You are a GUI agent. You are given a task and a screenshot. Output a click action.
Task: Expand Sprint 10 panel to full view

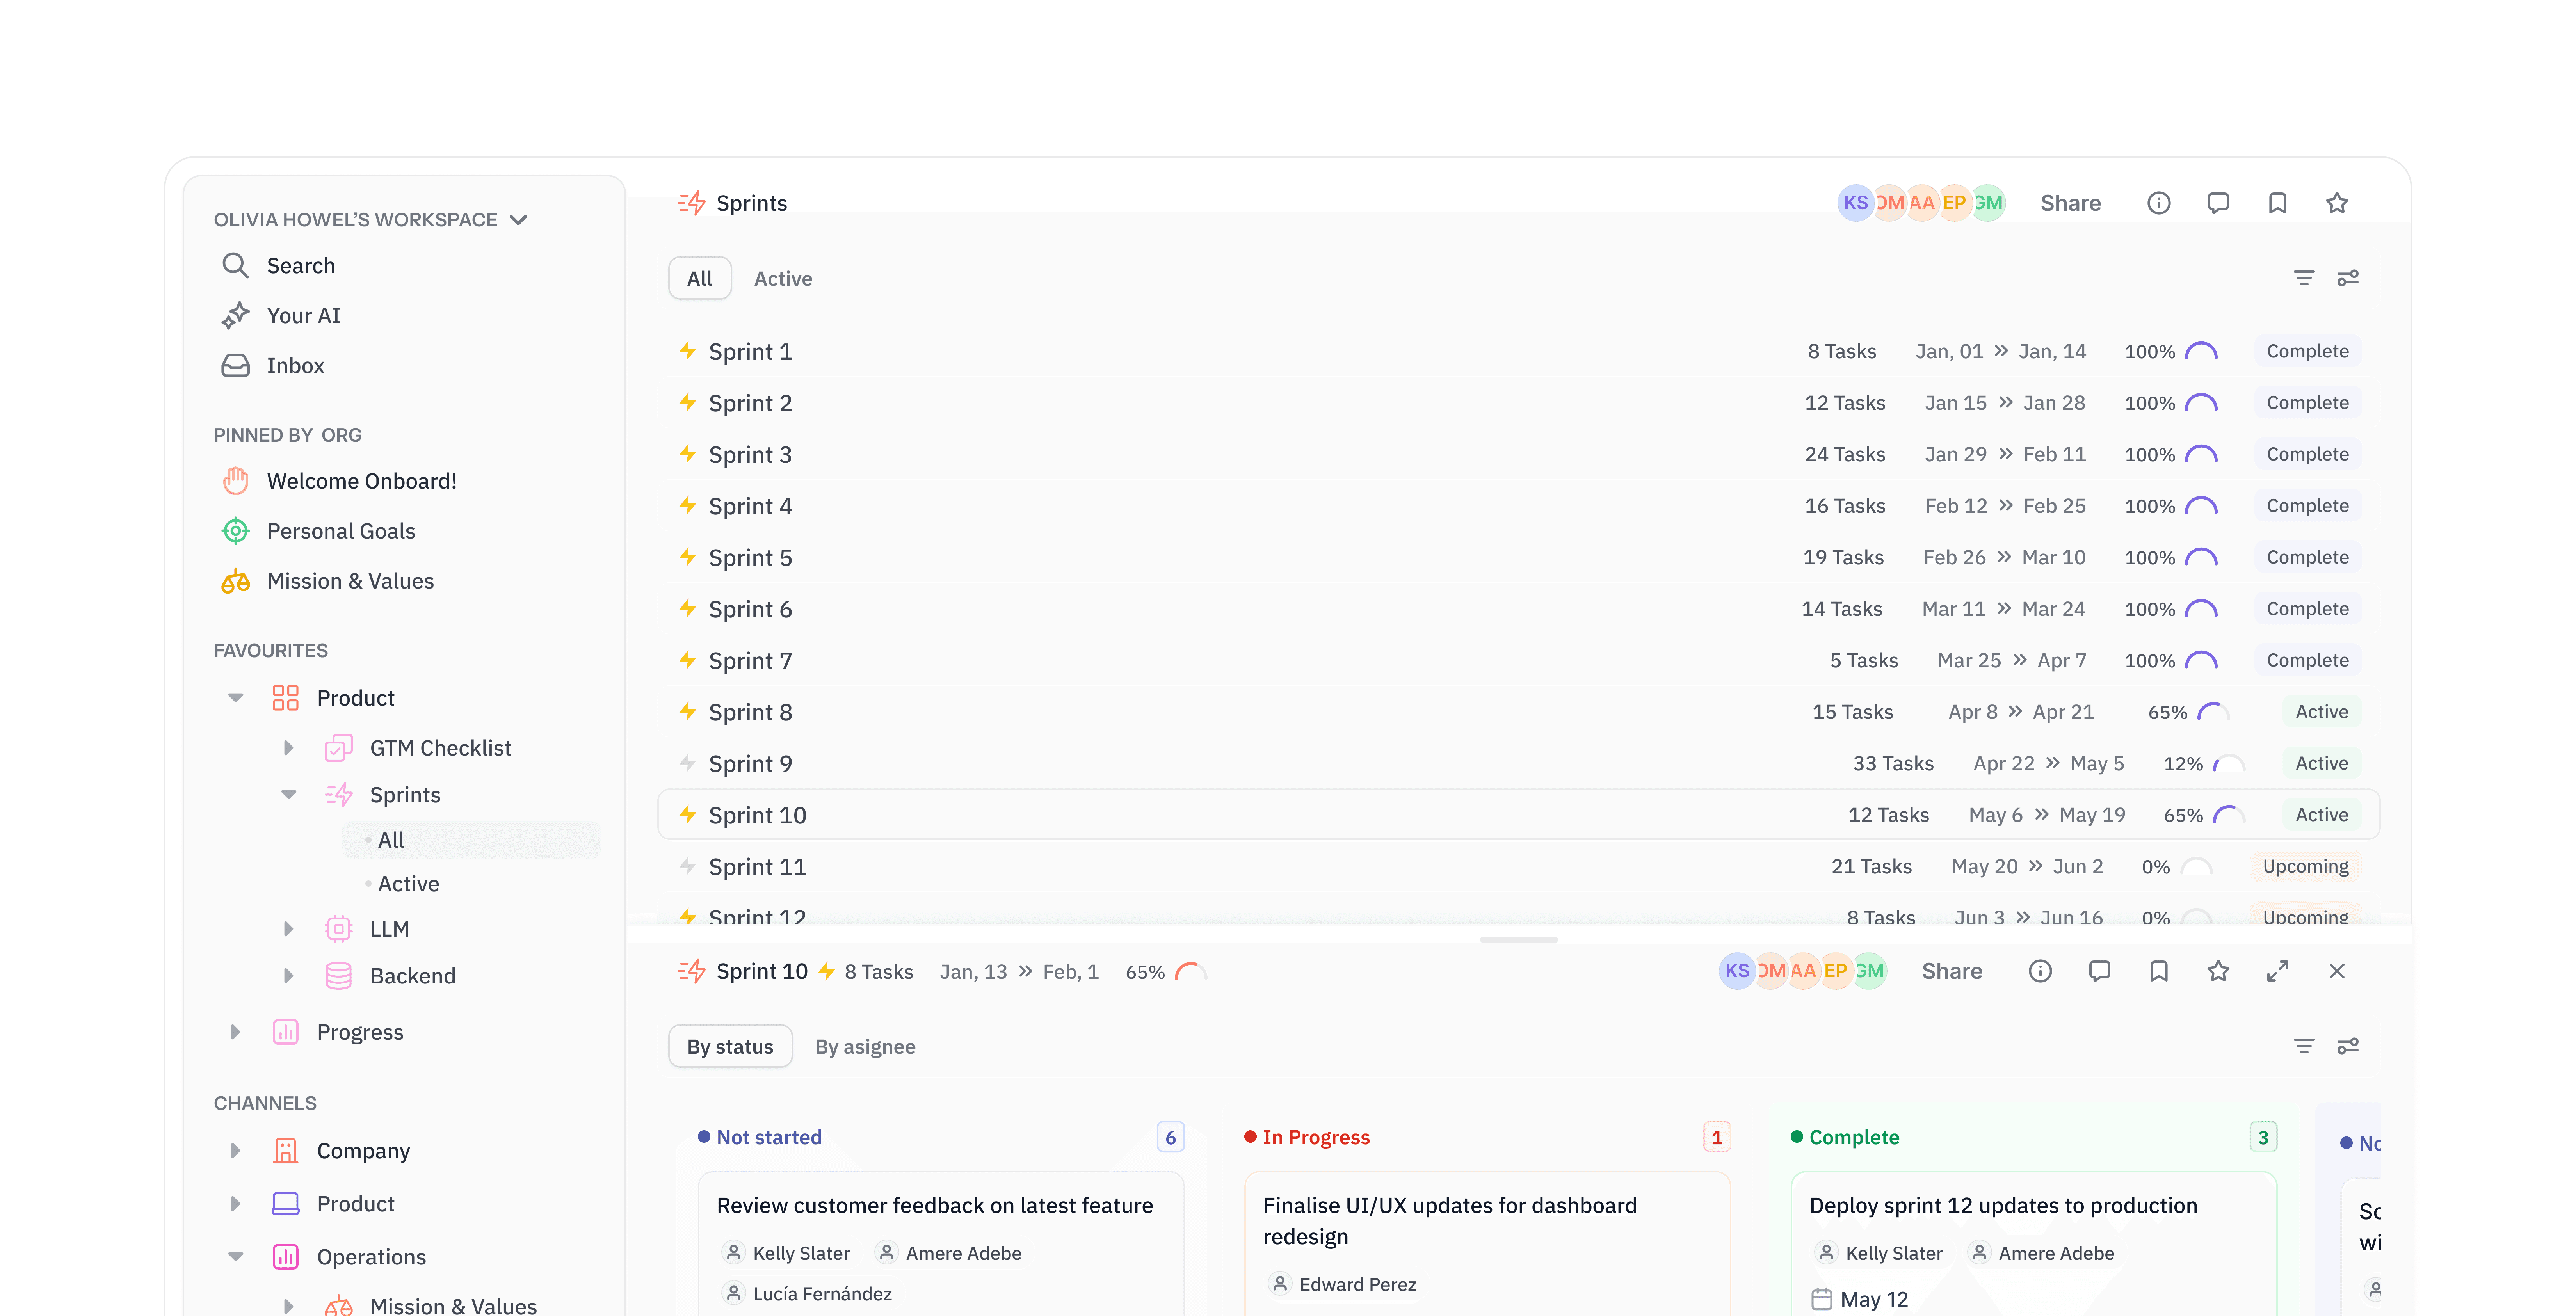click(x=2277, y=971)
